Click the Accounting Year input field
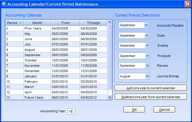Image resolution: width=192 pixels, height=122 pixels. click(x=71, y=111)
